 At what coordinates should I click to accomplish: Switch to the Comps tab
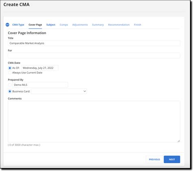coord(64,25)
